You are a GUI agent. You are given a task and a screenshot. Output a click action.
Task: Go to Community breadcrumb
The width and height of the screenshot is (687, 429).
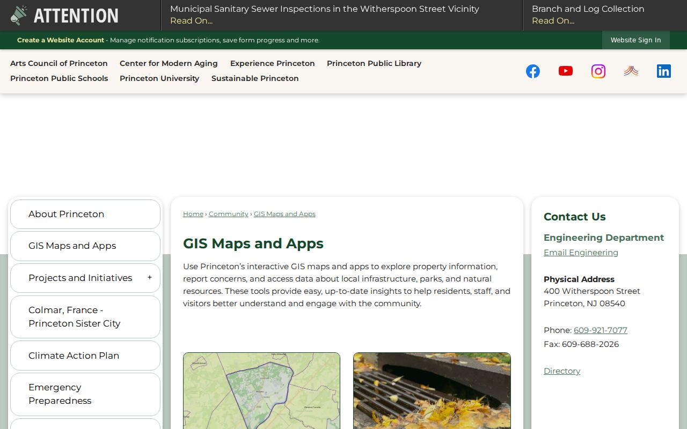(x=229, y=214)
